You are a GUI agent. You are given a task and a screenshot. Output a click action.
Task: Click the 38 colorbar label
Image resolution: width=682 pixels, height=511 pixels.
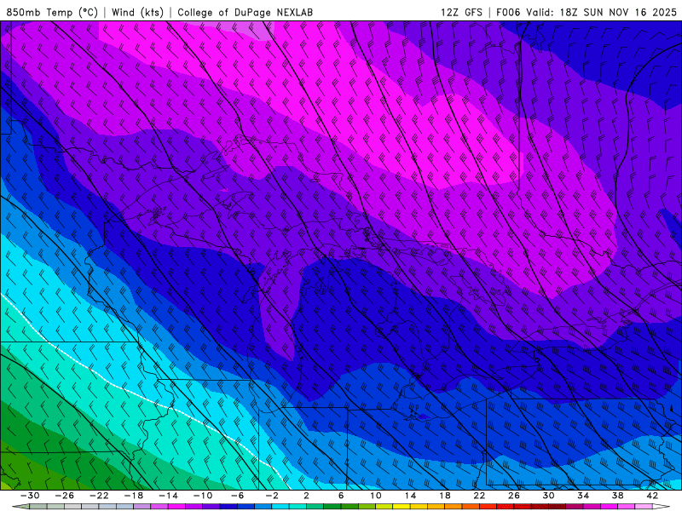tap(617, 496)
